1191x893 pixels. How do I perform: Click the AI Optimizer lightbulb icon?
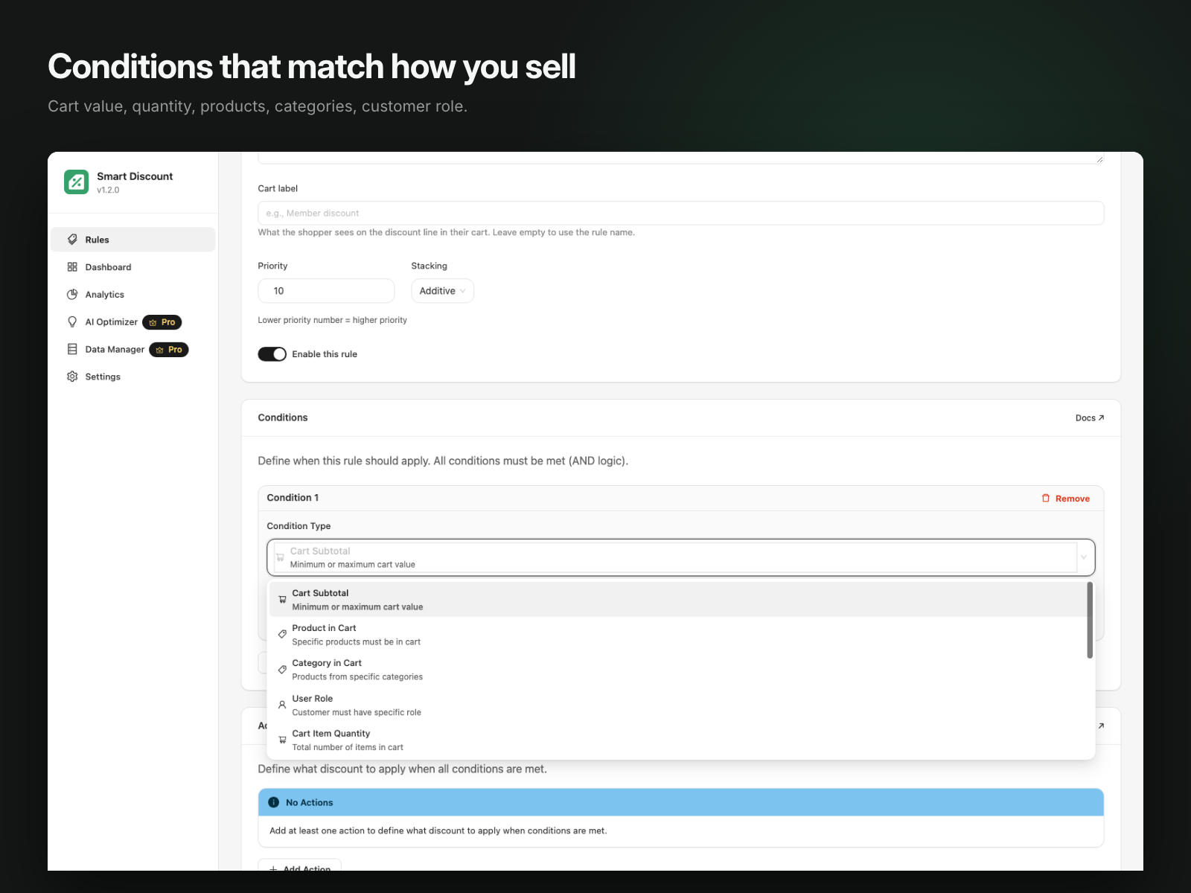[72, 322]
